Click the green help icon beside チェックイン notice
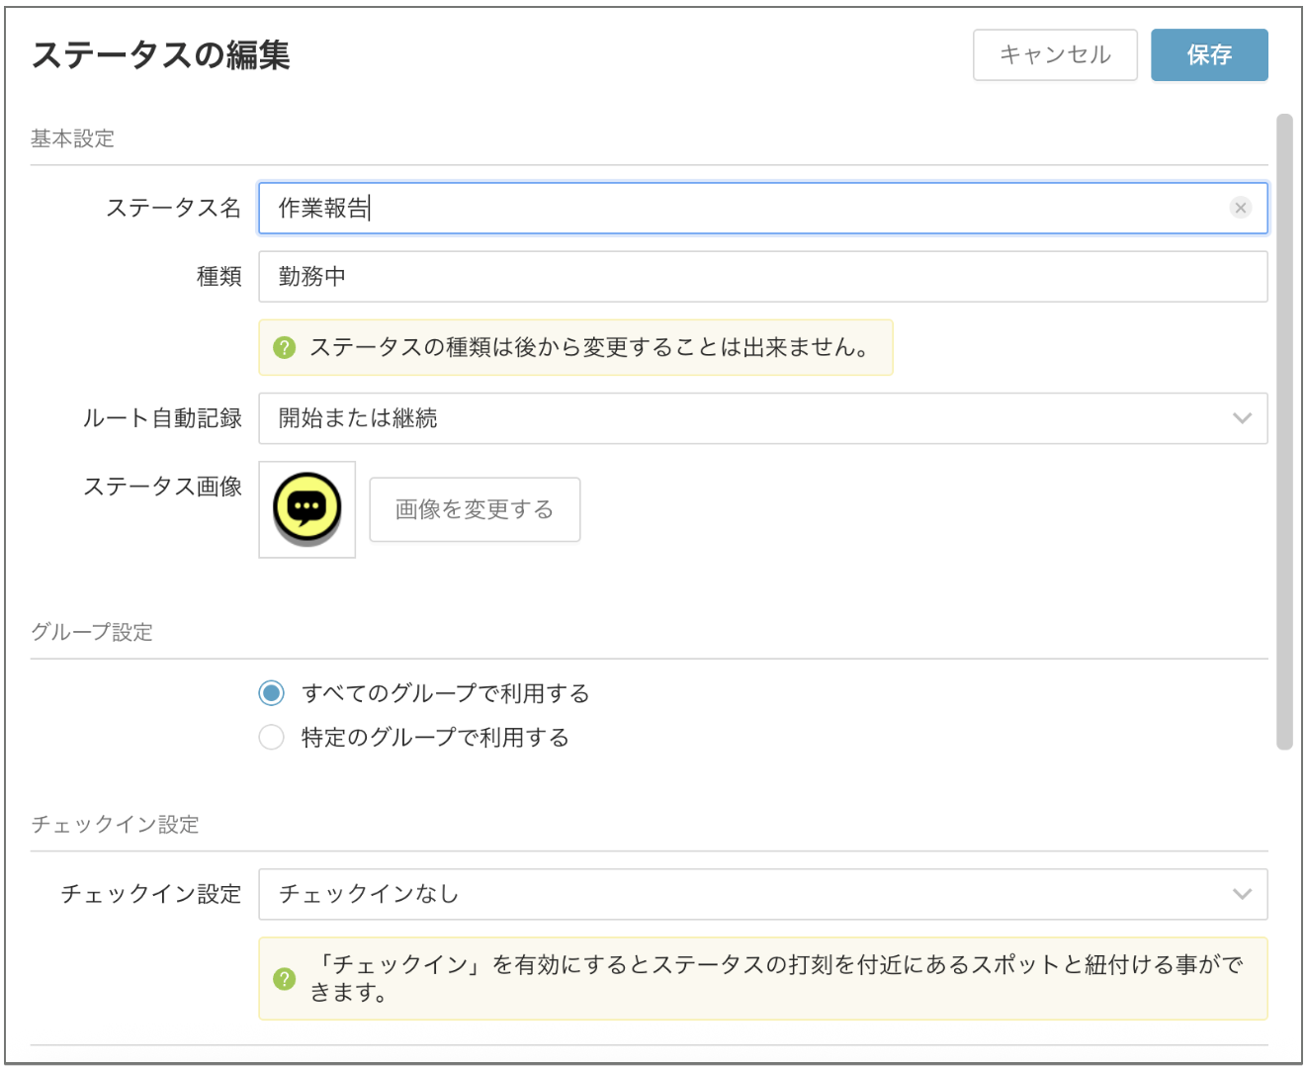The image size is (1307, 1072). click(285, 979)
